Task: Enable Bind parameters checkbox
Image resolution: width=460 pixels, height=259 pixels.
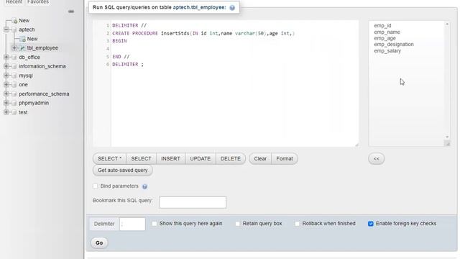Action: (95, 186)
